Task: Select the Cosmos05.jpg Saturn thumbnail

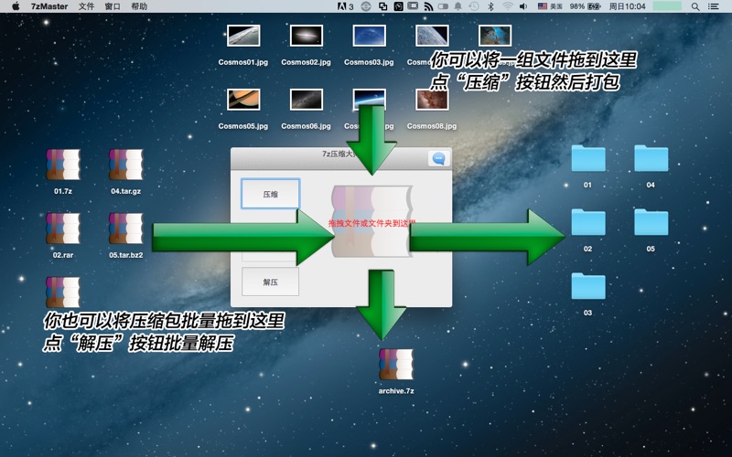Action: tap(243, 100)
